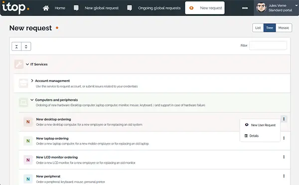Open New peripheral item
Screen dimensions: 299x185
[48, 176]
